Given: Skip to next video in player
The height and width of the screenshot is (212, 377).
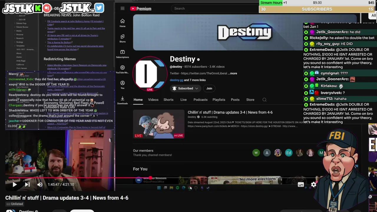Looking at the screenshot, I should [27, 185].
